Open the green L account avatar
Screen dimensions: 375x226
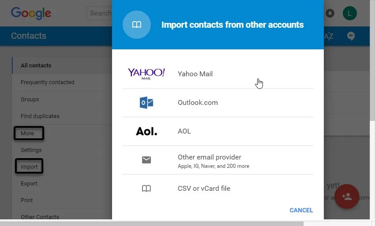click(x=349, y=13)
